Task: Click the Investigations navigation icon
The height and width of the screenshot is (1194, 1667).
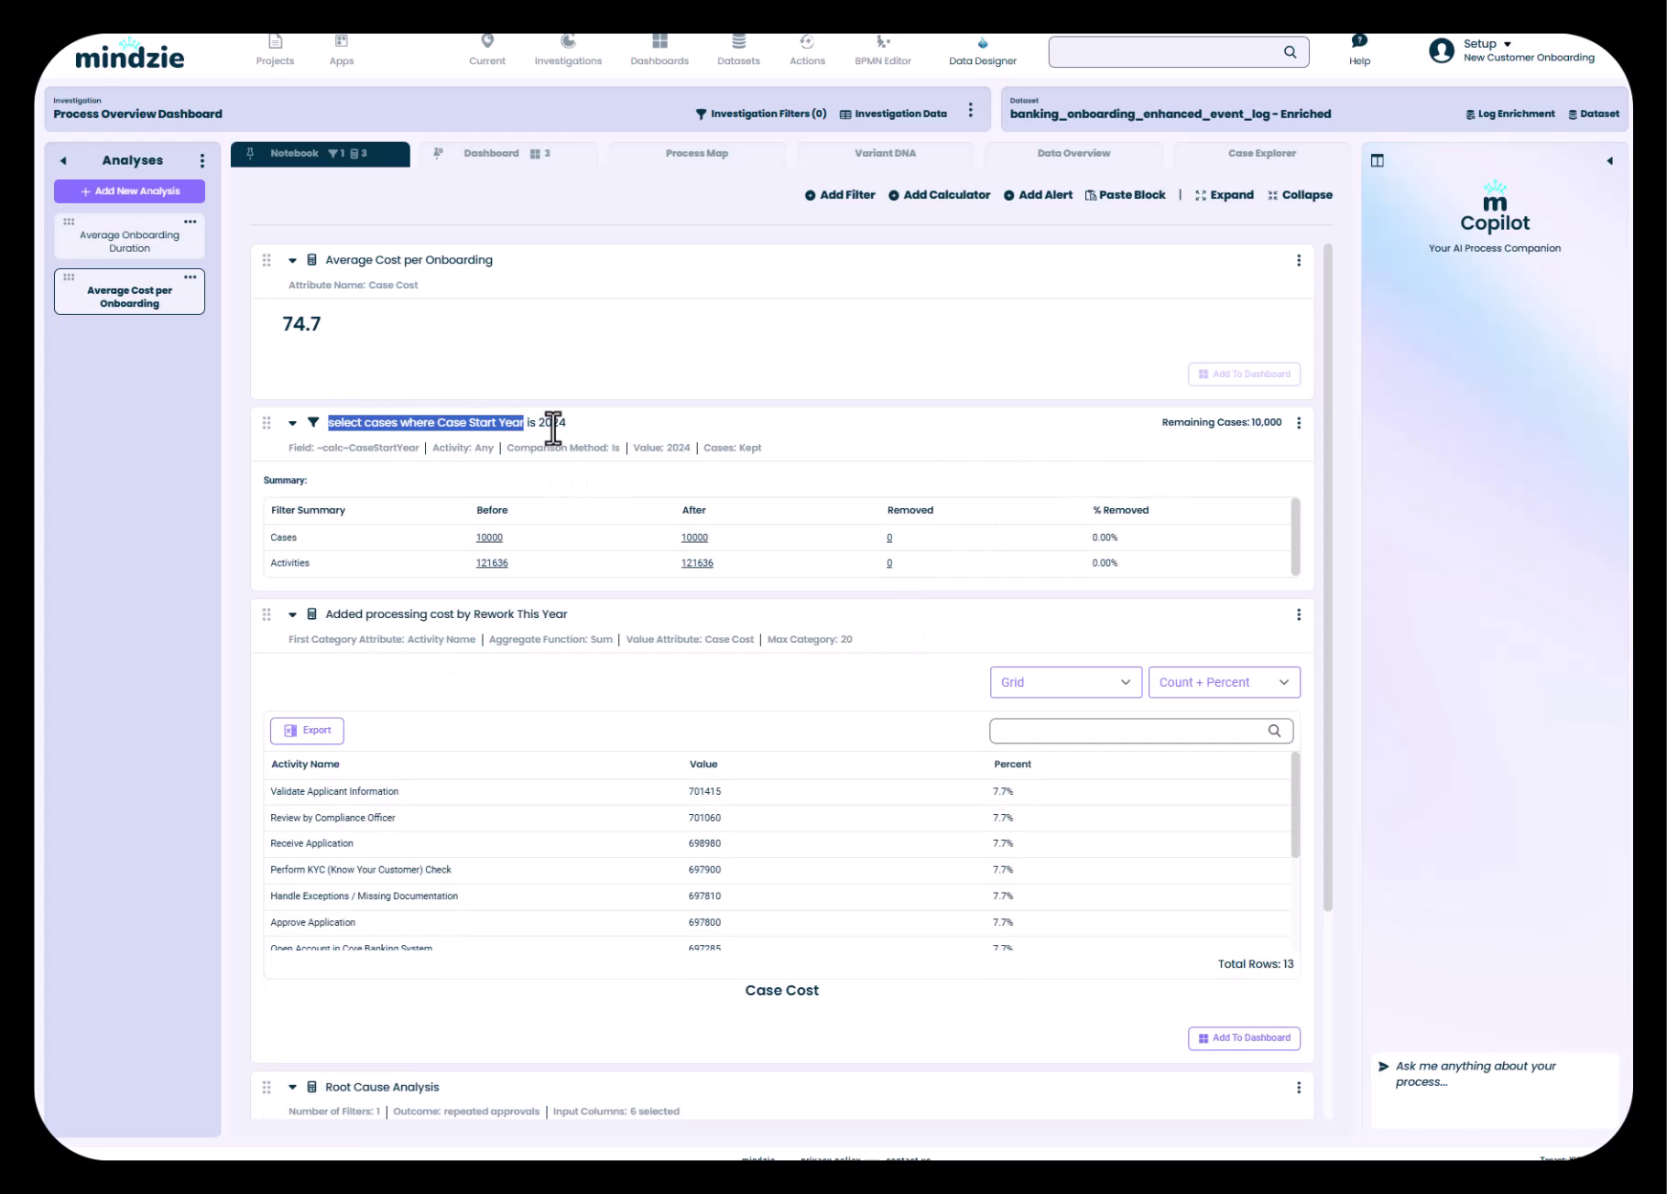Action: pyautogui.click(x=568, y=43)
